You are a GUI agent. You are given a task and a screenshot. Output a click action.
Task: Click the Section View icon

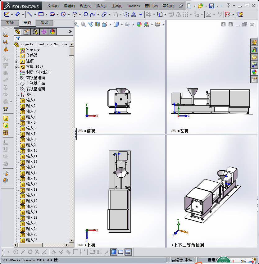(x=98, y=25)
